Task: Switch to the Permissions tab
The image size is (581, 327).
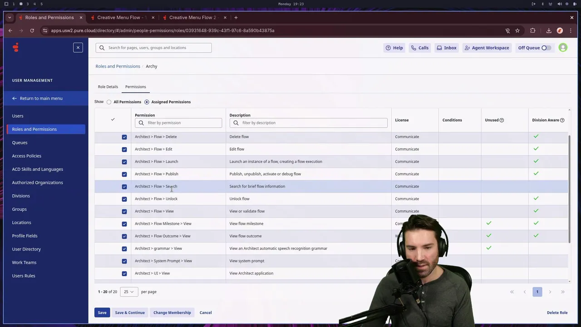Action: click(x=136, y=87)
